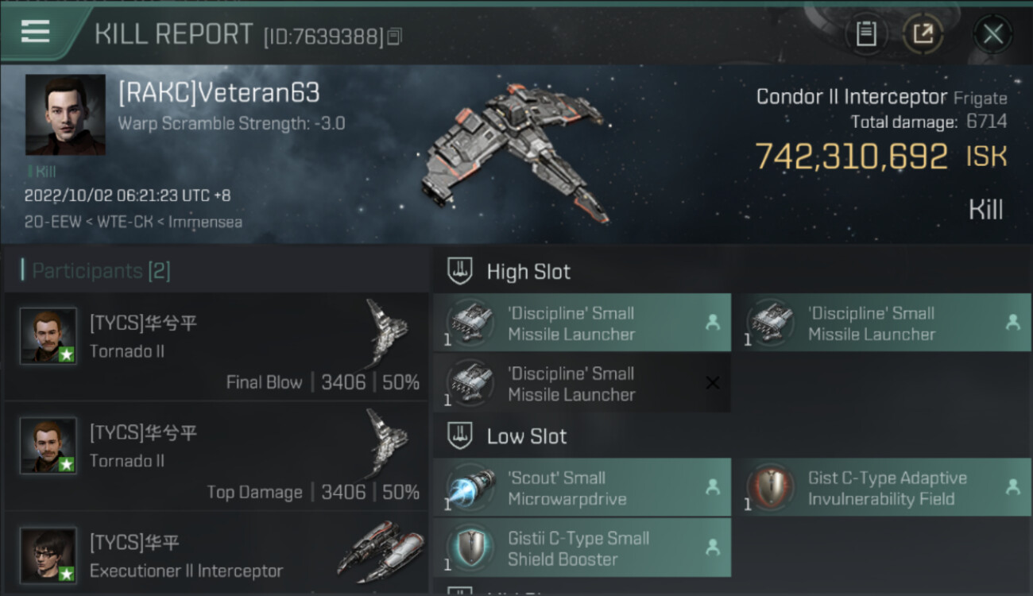
Task: Click the Executioner II Interceptor pilot's glasses portrait
Action: point(48,555)
